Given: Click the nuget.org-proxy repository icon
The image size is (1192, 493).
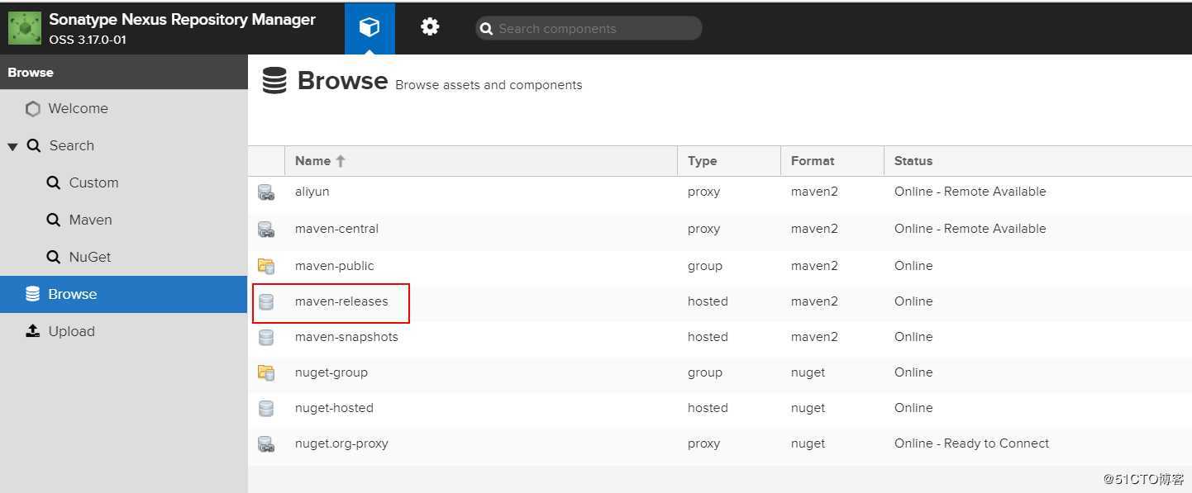Looking at the screenshot, I should (x=266, y=444).
